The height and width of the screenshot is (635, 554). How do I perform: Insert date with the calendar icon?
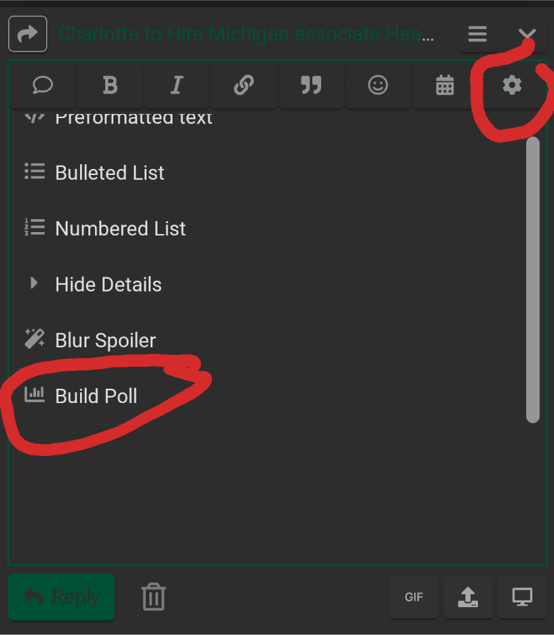point(445,85)
